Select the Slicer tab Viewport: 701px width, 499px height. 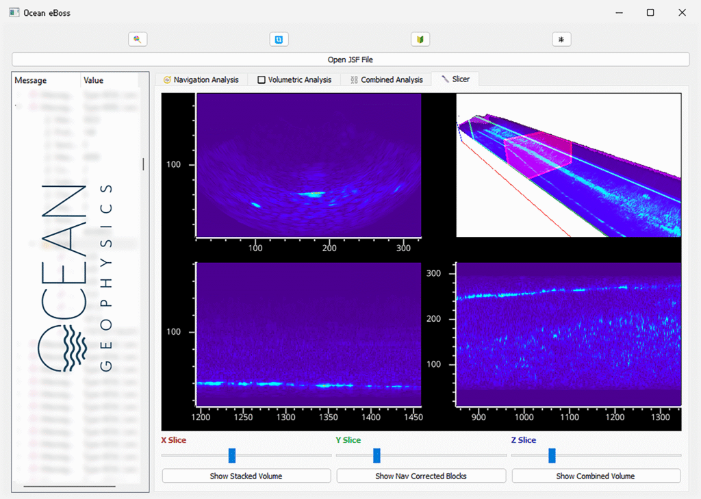pos(455,79)
